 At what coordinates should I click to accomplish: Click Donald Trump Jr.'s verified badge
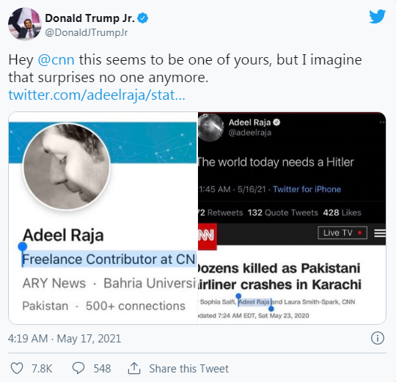pos(143,18)
